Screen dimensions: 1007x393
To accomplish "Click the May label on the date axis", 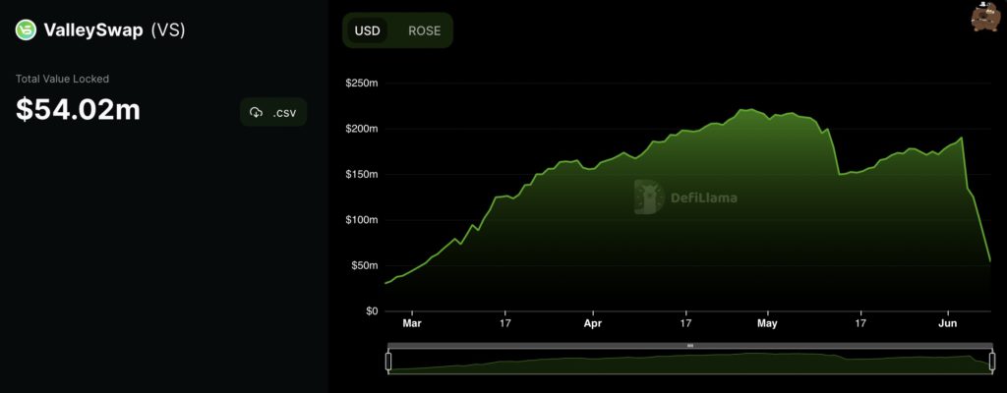I will (x=767, y=322).
